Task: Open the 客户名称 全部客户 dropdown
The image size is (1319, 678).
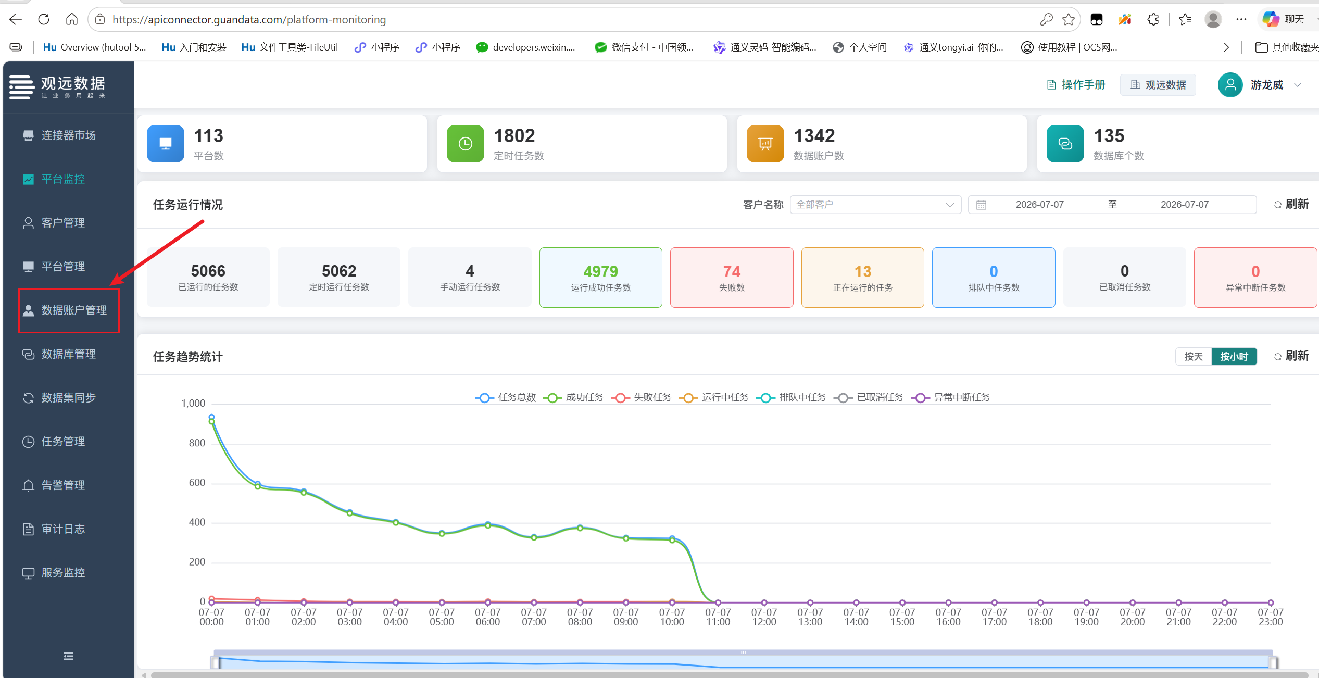Action: 875,205
